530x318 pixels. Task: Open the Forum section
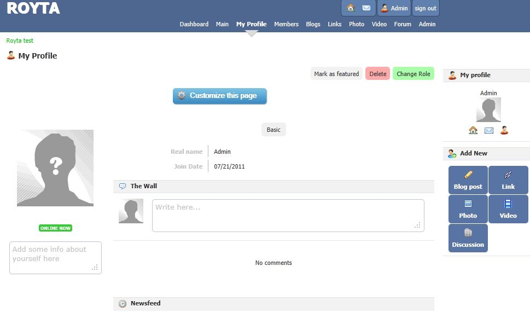click(x=403, y=24)
